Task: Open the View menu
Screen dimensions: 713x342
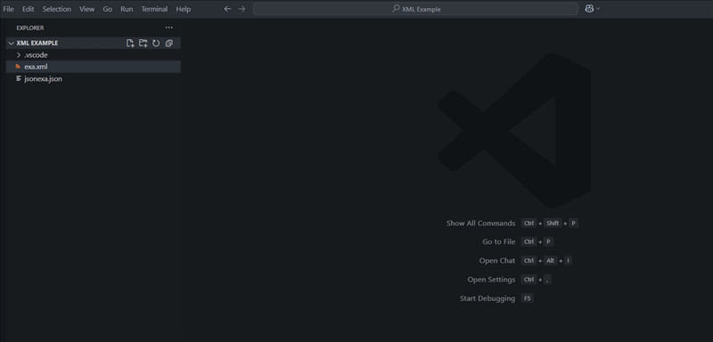Action: point(86,9)
